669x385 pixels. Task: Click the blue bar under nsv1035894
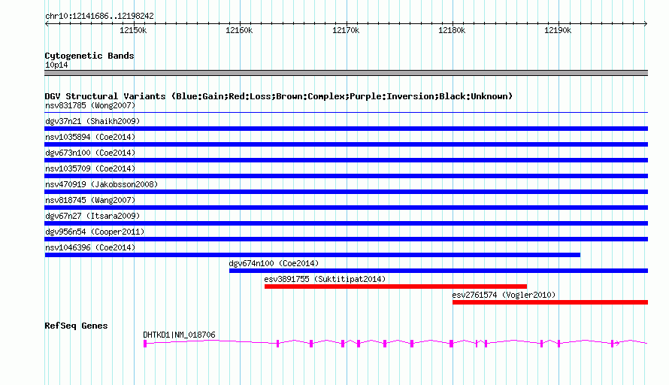click(346, 144)
